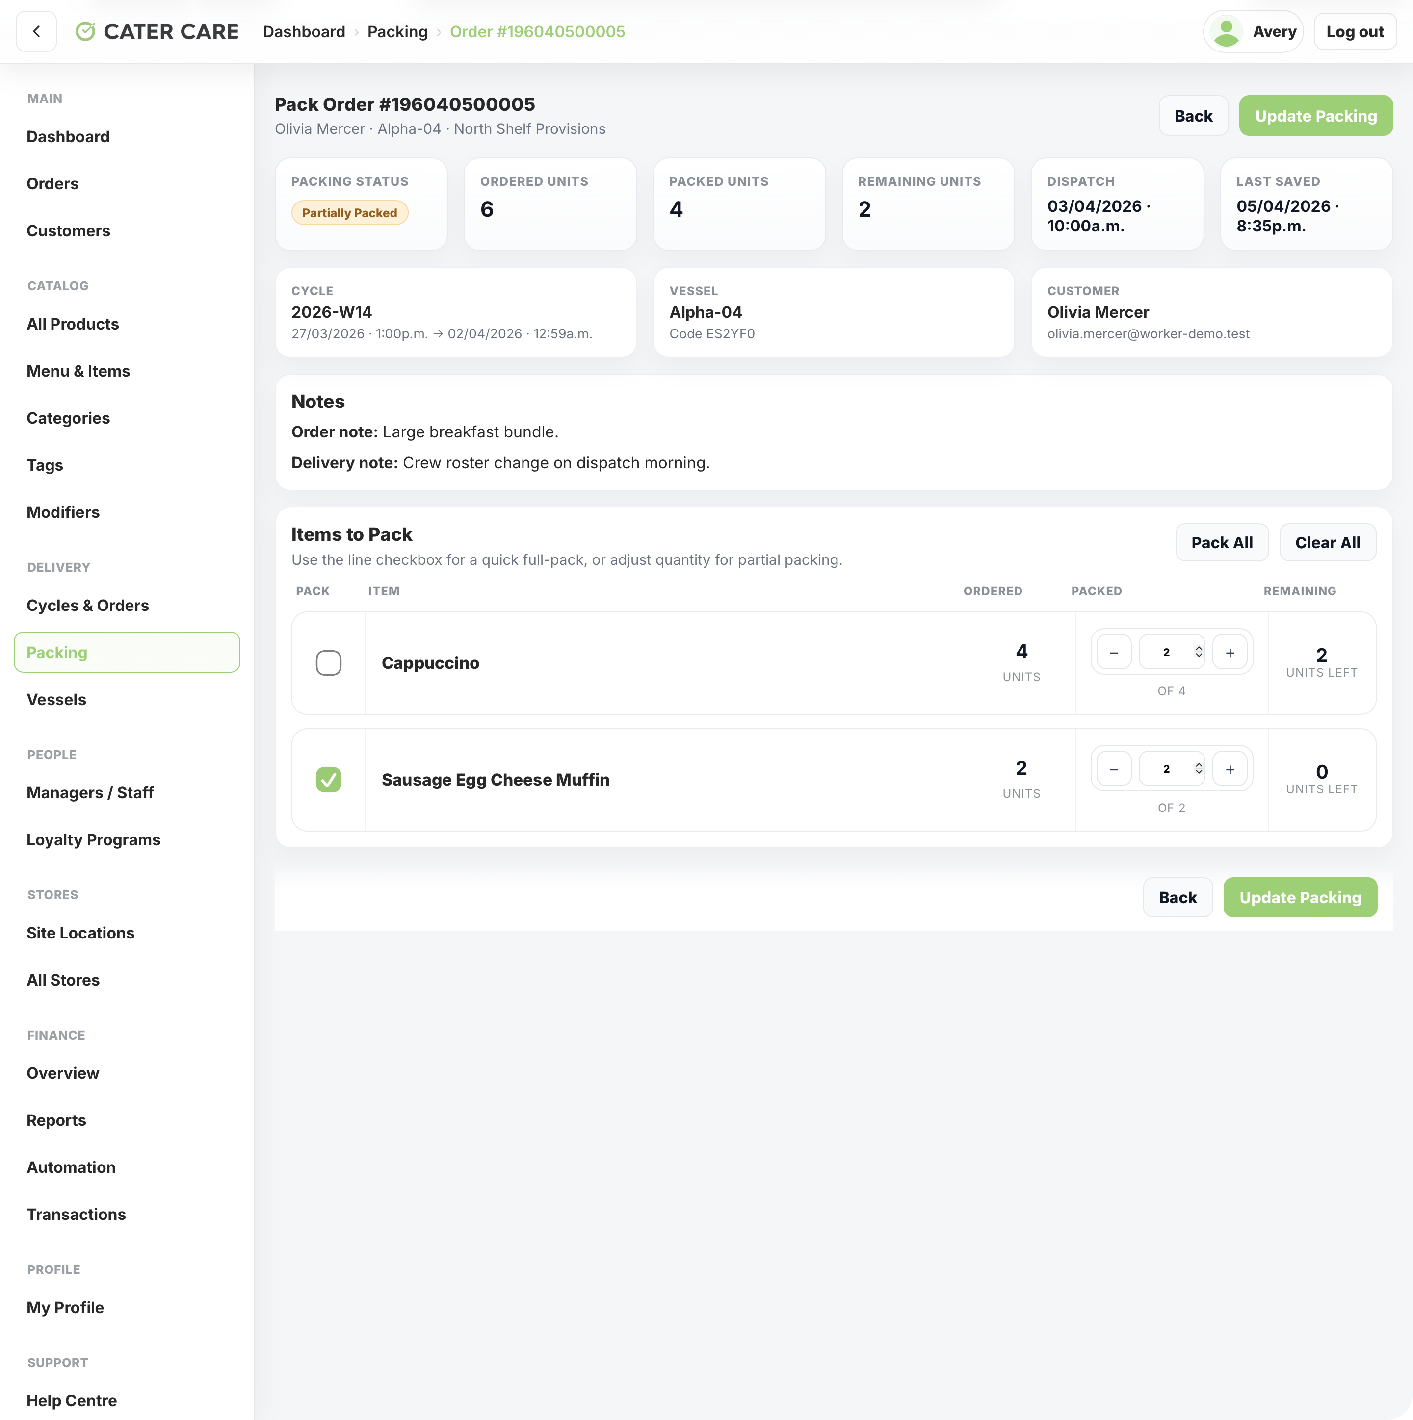Open Vessels in sidebar
This screenshot has width=1413, height=1420.
56,700
